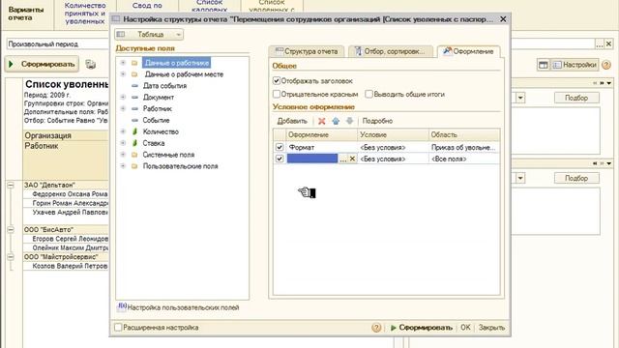Image resolution: width=619 pixels, height=348 pixels.
Task: Enable the Отрицательное красным checkbox
Action: coord(277,94)
